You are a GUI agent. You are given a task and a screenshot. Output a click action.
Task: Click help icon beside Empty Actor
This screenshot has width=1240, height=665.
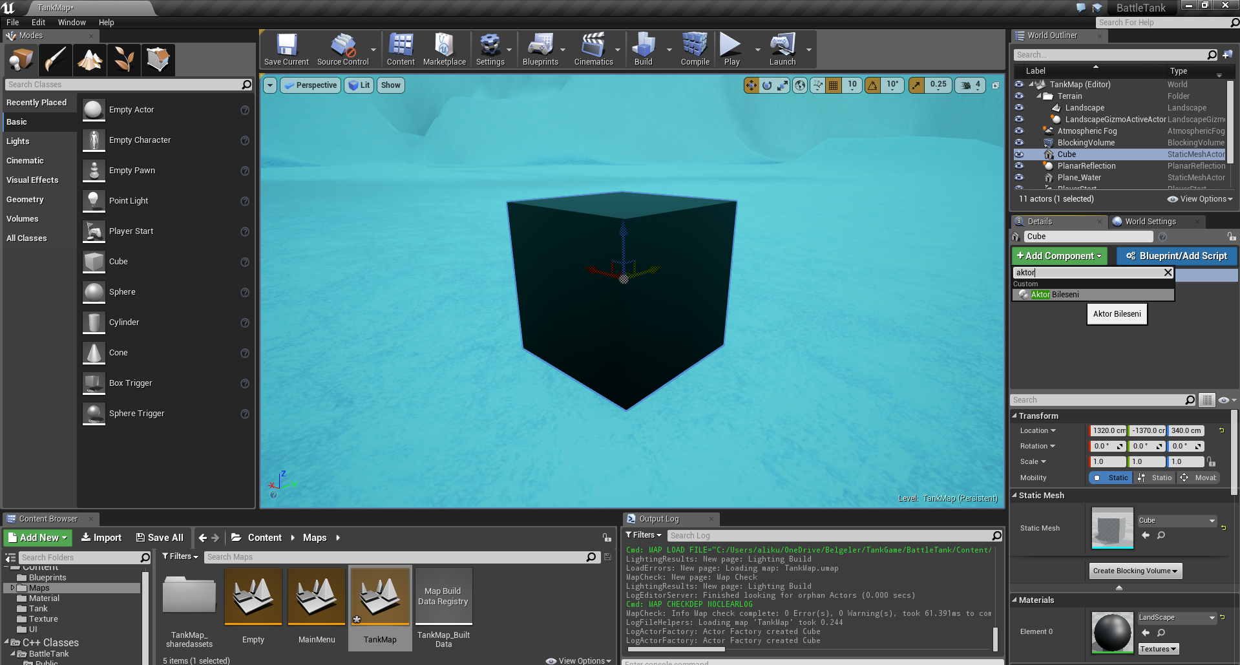(245, 110)
